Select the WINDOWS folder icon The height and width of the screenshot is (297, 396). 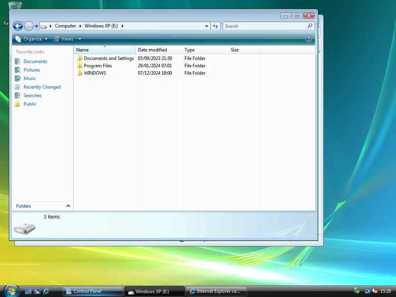[x=80, y=73]
